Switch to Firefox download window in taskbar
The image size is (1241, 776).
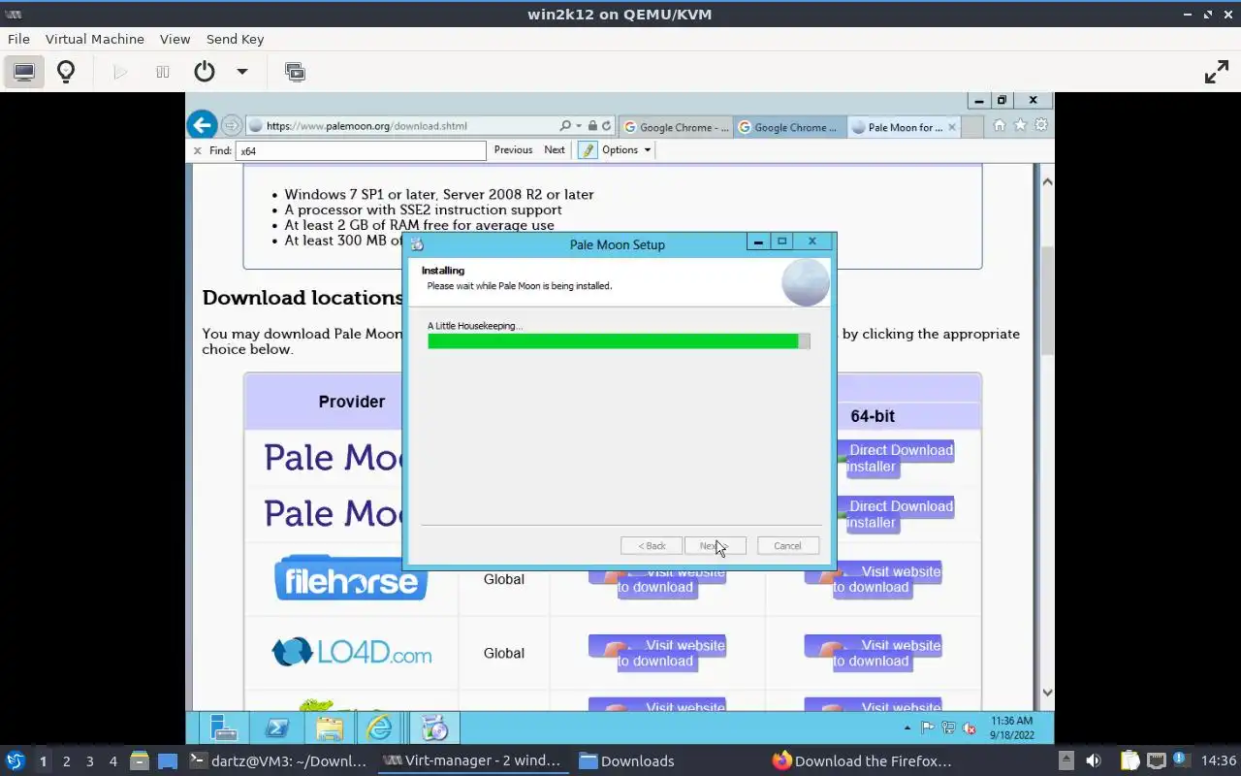[863, 761]
